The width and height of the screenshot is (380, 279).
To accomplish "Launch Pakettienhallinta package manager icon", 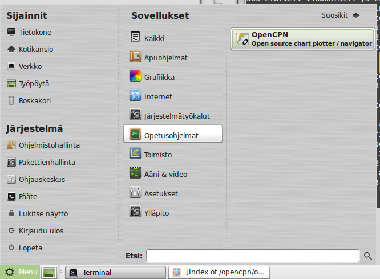I will pyautogui.click(x=11, y=162).
